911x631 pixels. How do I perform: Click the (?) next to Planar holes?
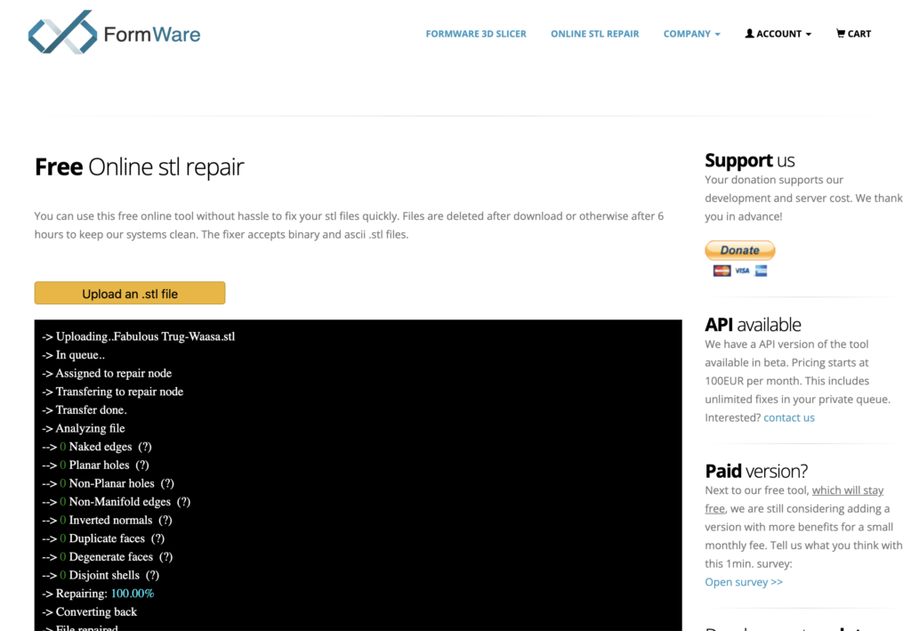pyautogui.click(x=142, y=465)
